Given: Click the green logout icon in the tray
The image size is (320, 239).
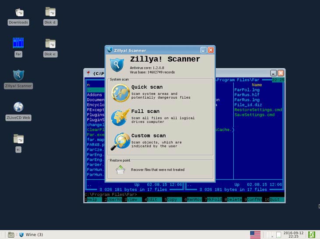Looking at the screenshot, I should click(x=312, y=235).
